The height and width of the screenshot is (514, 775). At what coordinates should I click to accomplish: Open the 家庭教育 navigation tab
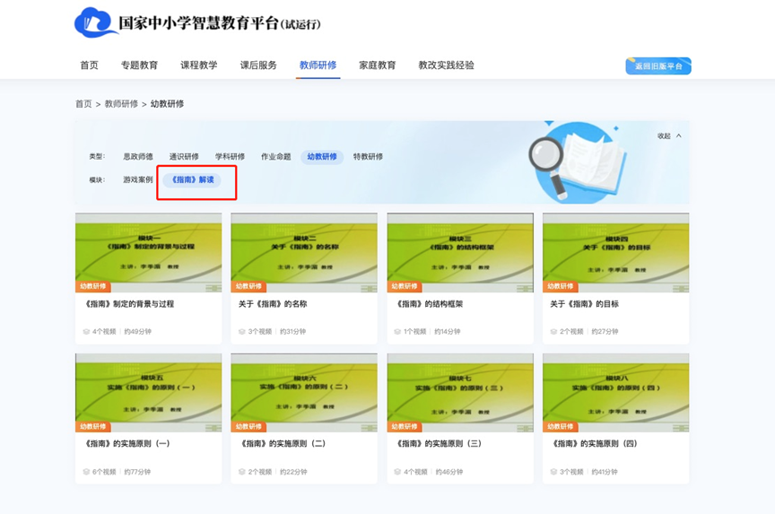[x=377, y=65]
